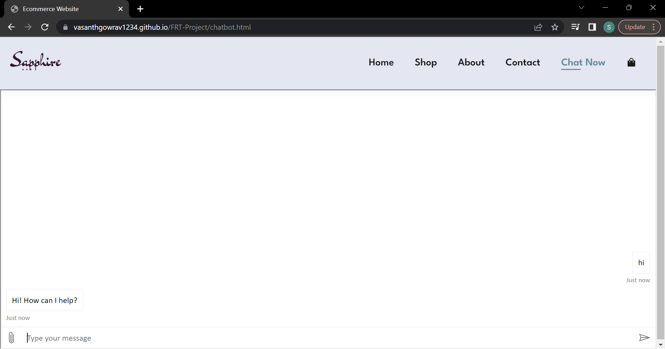Reload the chatbot page
Image resolution: width=665 pixels, height=349 pixels.
[45, 27]
